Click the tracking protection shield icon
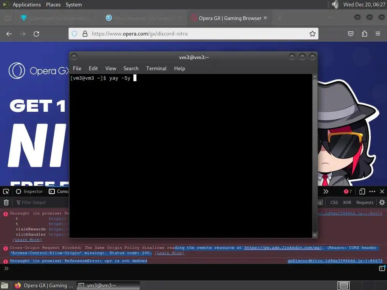Image resolution: width=387 pixels, height=290 pixels. pos(74,34)
